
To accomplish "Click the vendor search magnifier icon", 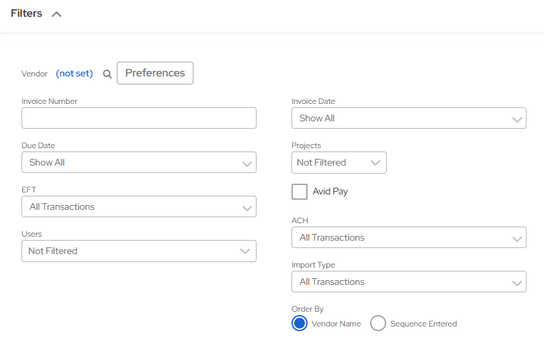I will click(107, 74).
